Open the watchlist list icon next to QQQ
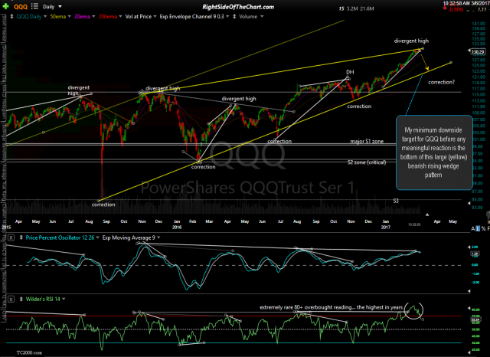 [x=34, y=6]
